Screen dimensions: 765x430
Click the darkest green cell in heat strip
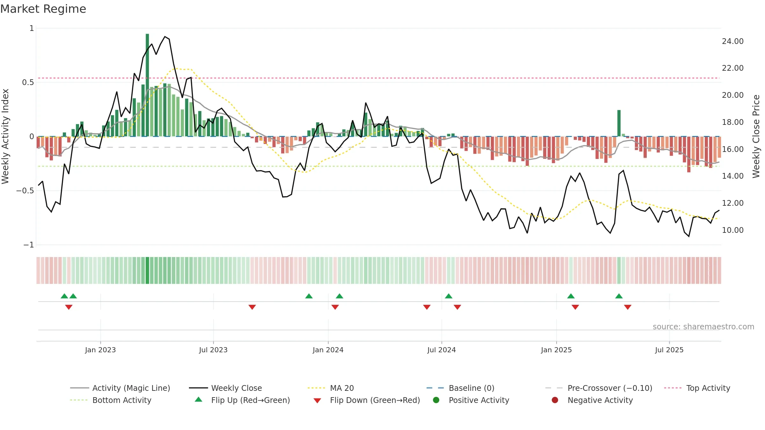coord(147,270)
